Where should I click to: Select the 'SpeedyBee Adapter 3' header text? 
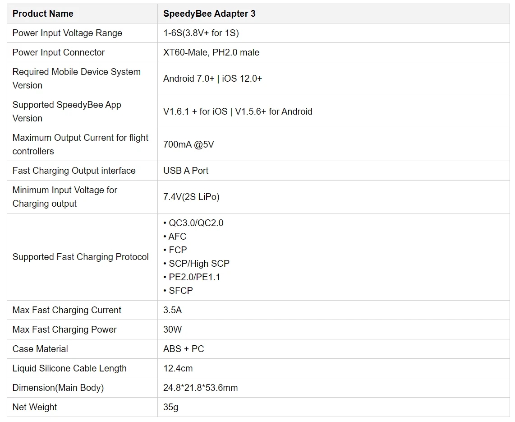209,14
